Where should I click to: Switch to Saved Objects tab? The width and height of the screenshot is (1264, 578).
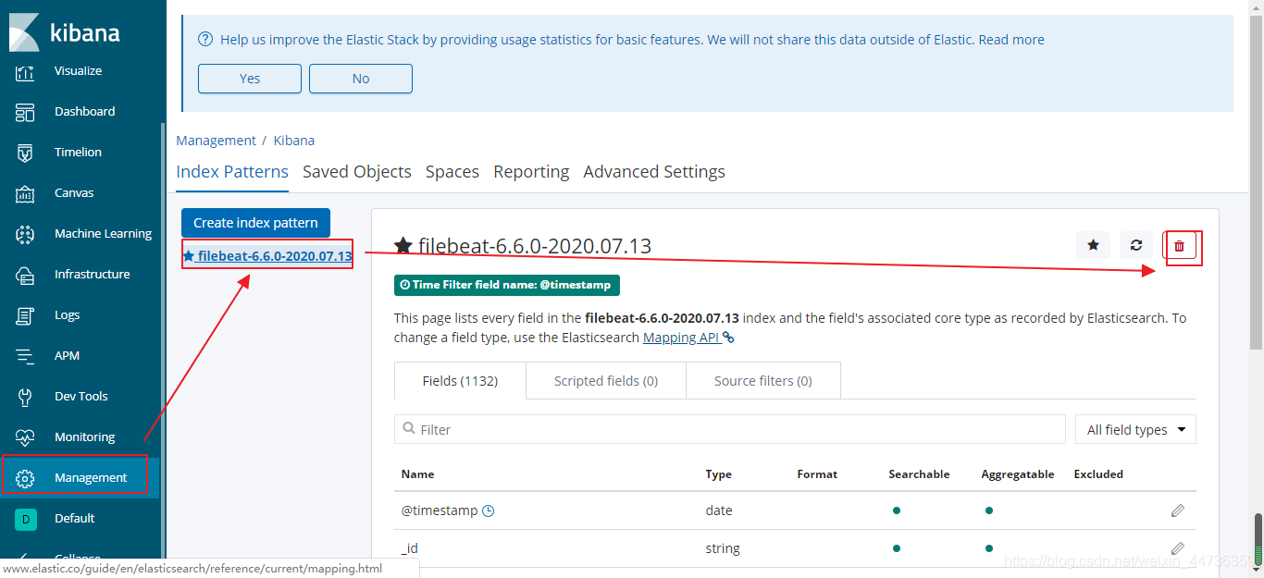[357, 172]
